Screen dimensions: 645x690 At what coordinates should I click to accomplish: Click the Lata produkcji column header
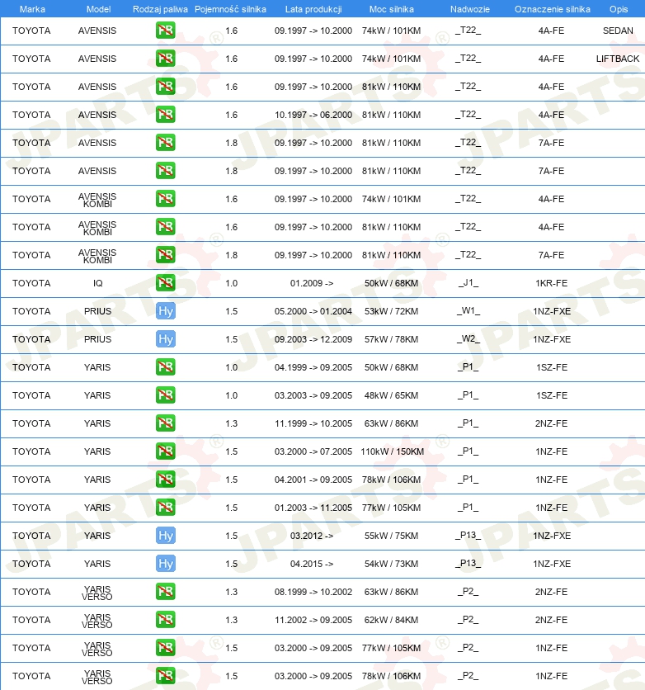pos(313,9)
